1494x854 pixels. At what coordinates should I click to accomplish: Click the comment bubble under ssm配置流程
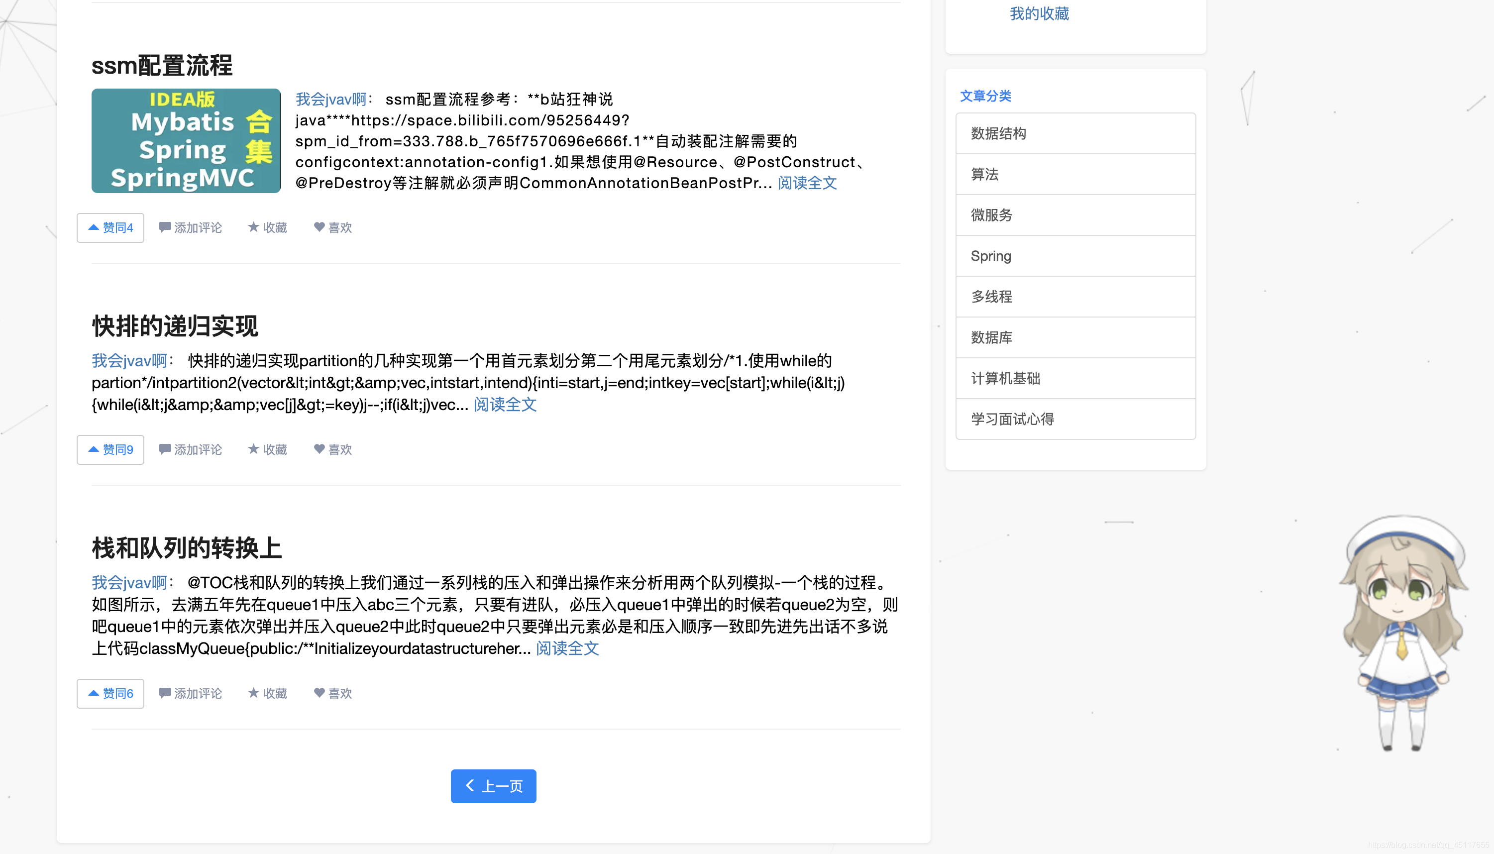[191, 227]
